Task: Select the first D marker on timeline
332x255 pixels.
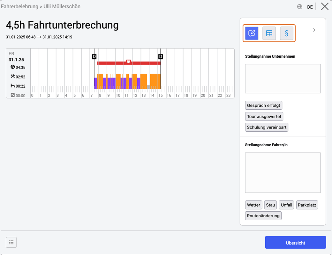Action: click(94, 57)
